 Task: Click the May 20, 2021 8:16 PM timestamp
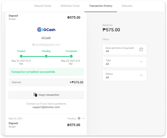70,62
